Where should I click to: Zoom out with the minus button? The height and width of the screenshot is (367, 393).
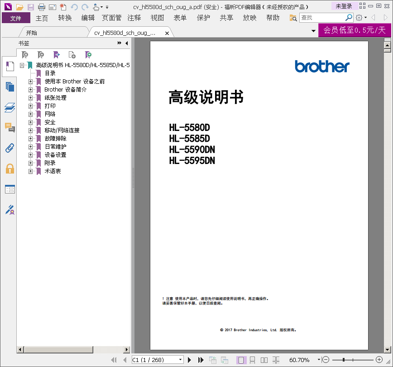[326, 360]
